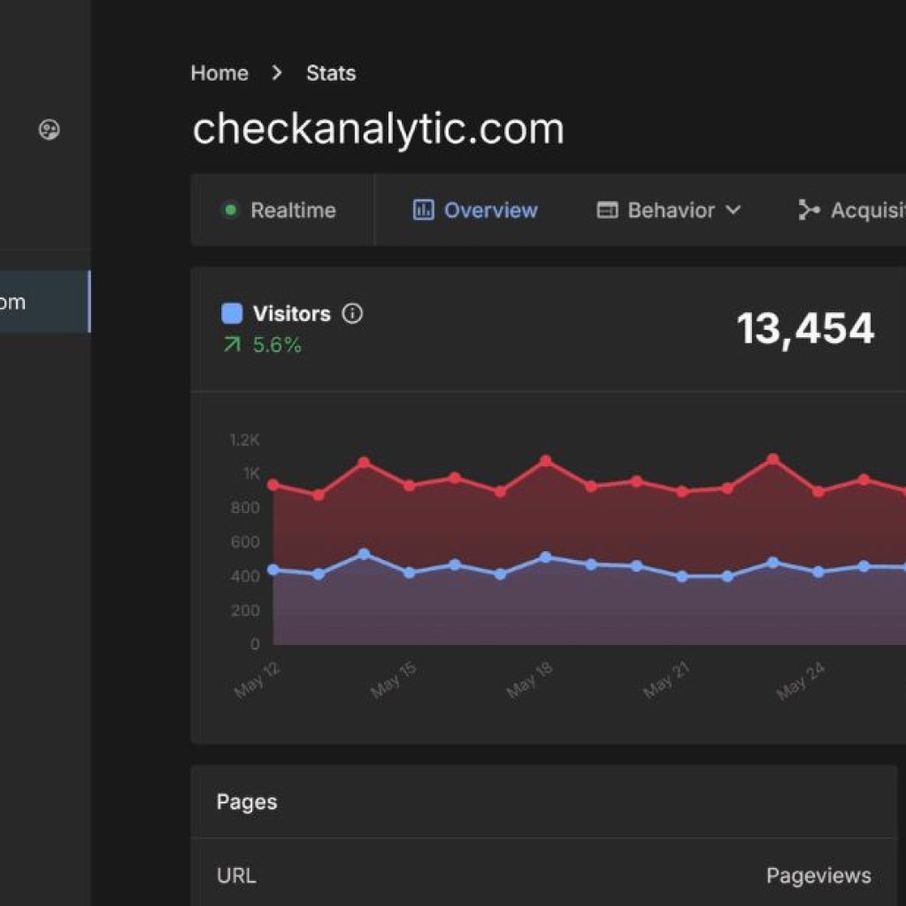Viewport: 906px width, 906px height.
Task: Click the breadcrumb chevron after Home
Action: click(x=277, y=73)
